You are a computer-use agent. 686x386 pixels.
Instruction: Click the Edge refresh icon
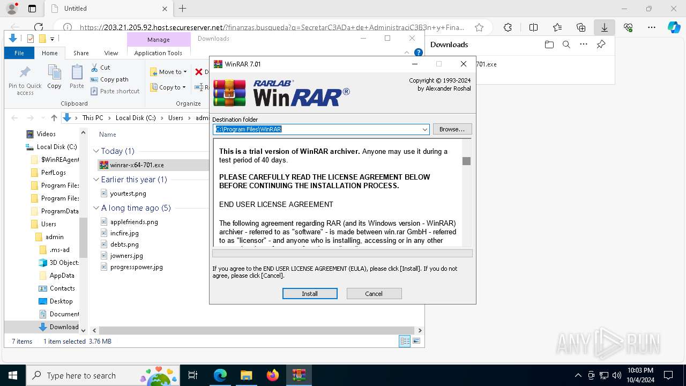(39, 27)
